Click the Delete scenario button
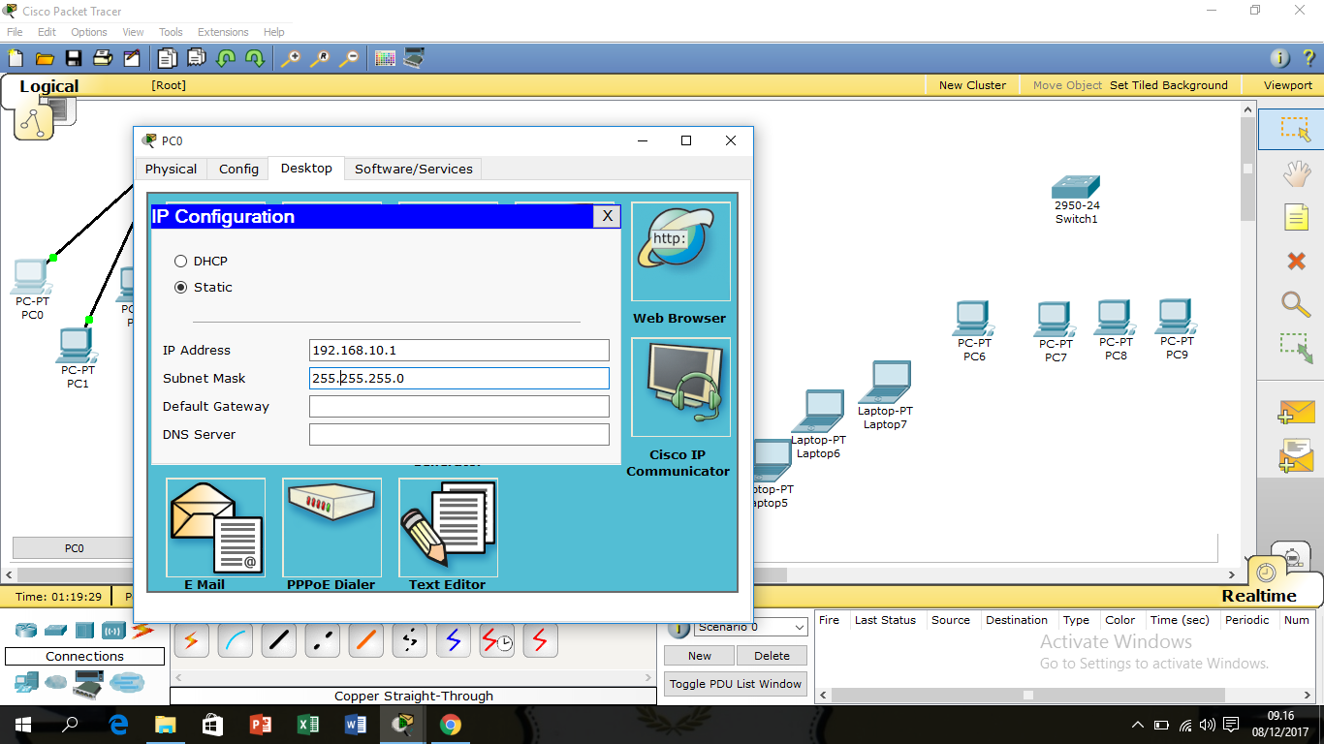 click(x=772, y=656)
